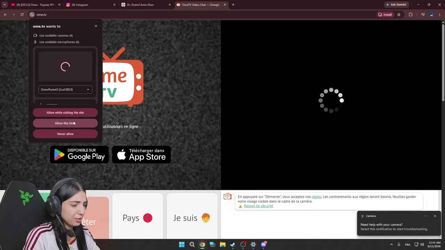Allow camera while visiting the site
The height and width of the screenshot is (250, 445).
click(x=65, y=112)
